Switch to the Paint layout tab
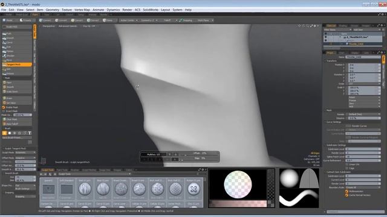Viewport: 387px width, 217px height. [x=35, y=14]
